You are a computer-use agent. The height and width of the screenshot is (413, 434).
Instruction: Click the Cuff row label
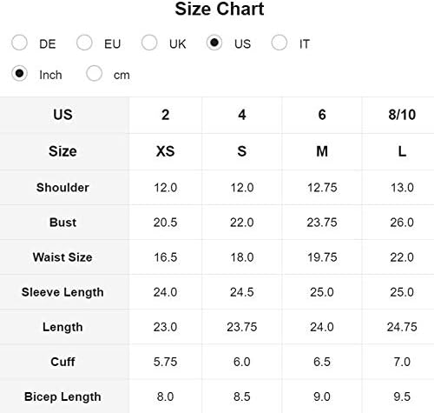click(62, 362)
